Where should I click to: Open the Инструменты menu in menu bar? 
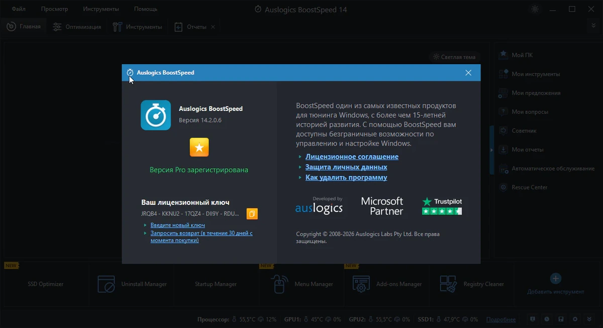point(101,9)
